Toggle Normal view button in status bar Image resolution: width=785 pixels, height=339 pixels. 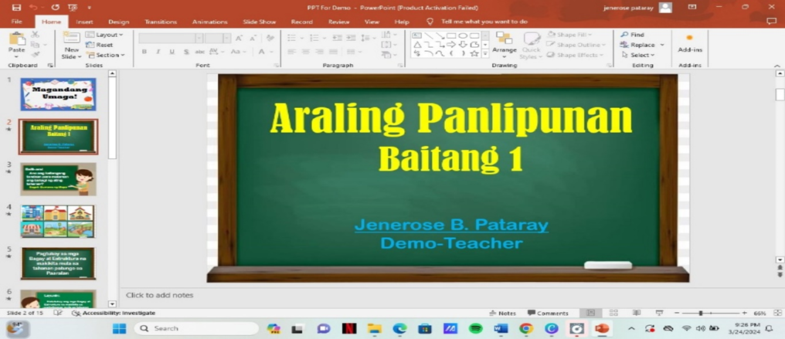[x=590, y=313]
